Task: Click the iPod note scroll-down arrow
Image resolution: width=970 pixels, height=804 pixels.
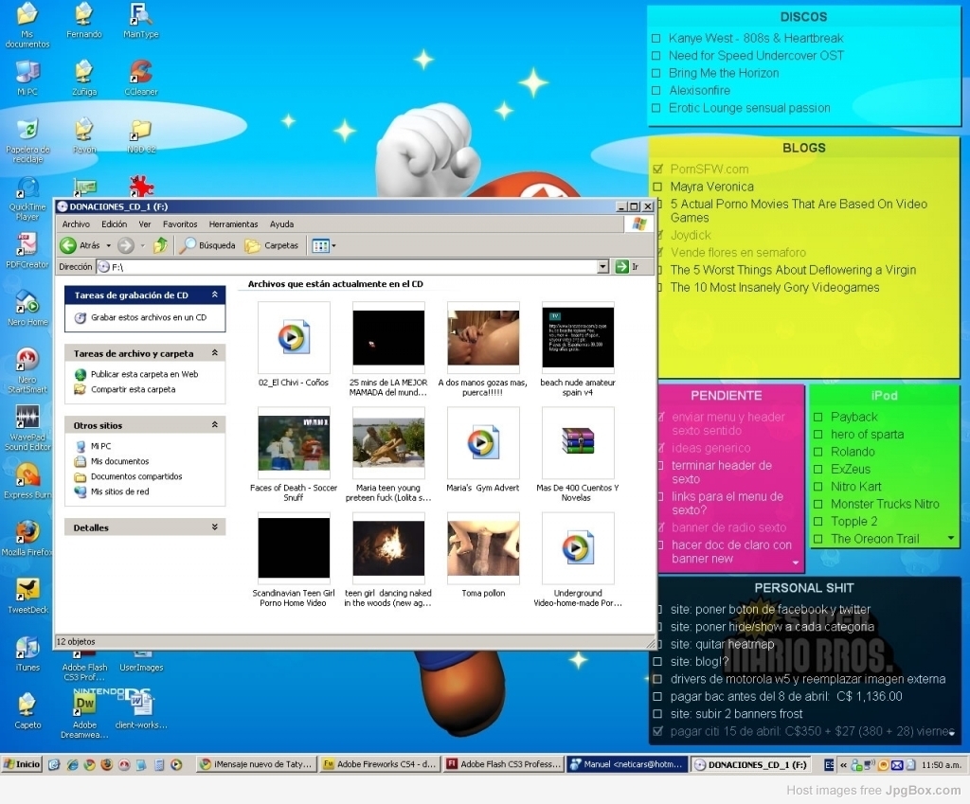Action: pos(951,538)
